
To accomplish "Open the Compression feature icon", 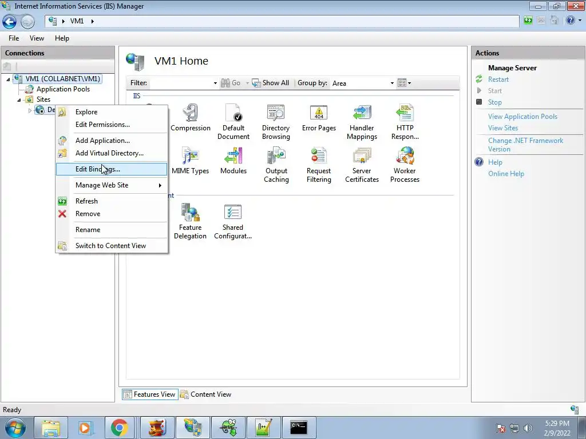I will [190, 118].
